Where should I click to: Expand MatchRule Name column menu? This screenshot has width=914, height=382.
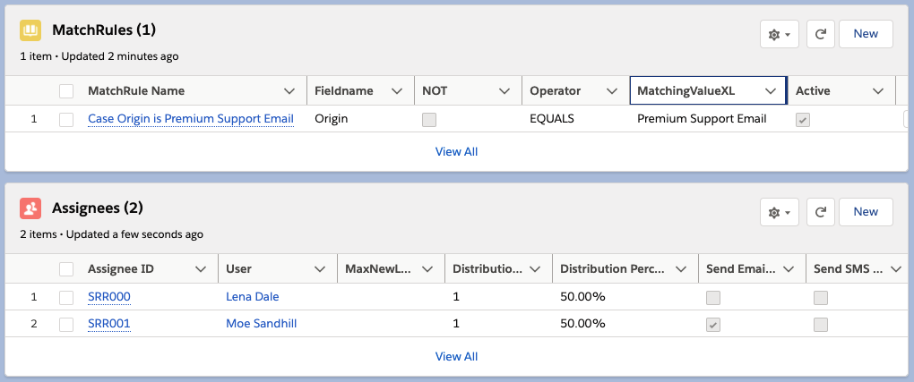pos(289,91)
